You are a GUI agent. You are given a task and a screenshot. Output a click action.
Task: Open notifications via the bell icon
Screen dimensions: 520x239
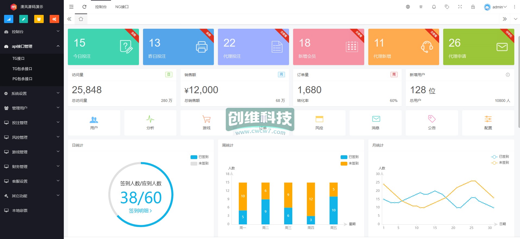point(434,7)
